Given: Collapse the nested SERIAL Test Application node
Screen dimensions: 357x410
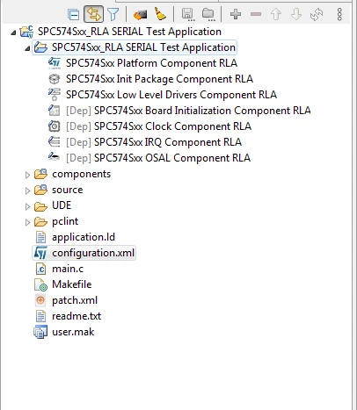Looking at the screenshot, I should (27, 48).
